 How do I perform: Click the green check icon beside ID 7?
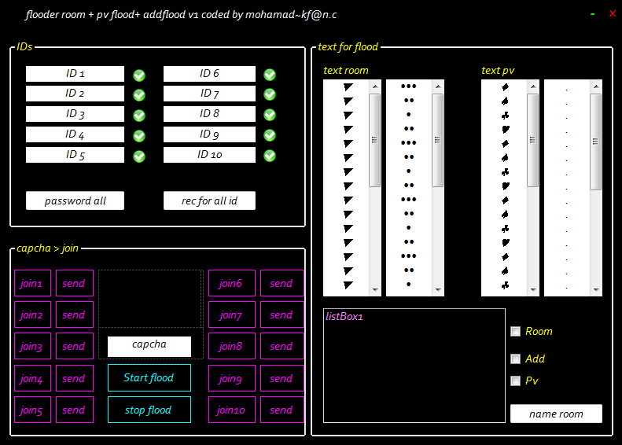tap(270, 94)
